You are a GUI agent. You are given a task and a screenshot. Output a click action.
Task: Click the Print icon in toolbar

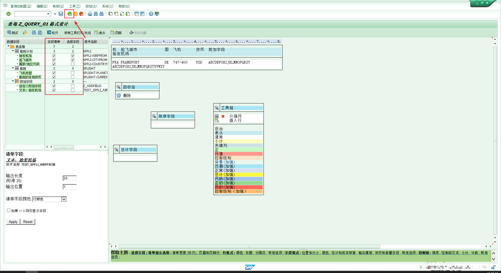(x=90, y=14)
